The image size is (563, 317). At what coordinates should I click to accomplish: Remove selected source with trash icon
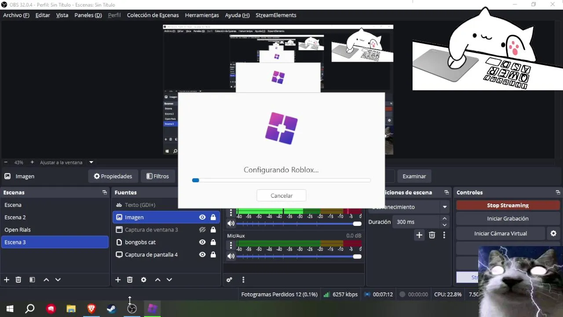coord(130,280)
